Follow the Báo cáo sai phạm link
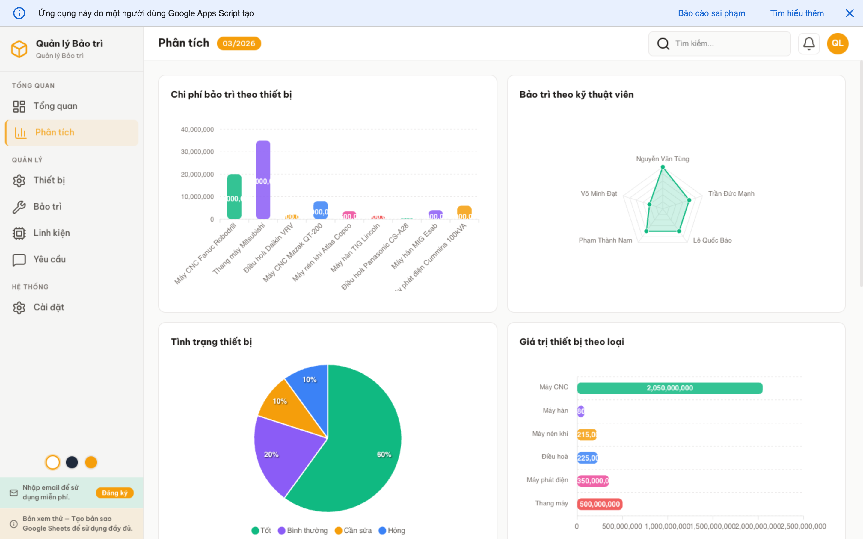The image size is (863, 539). click(x=711, y=13)
